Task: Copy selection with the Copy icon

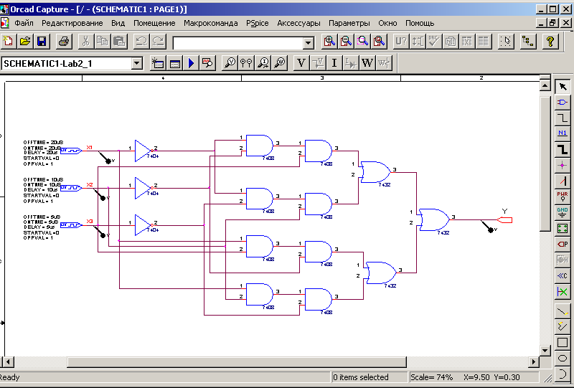Action: [x=103, y=42]
